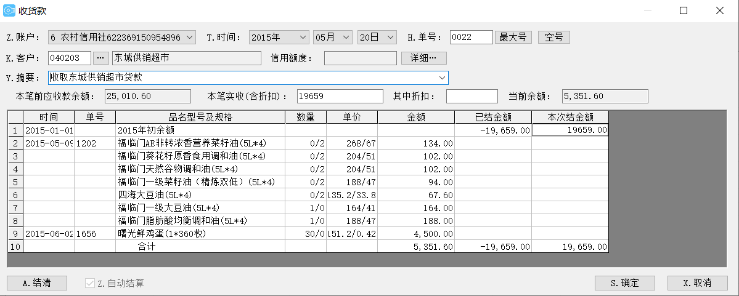Click the 数量 column header
Image resolution: width=739 pixels, height=296 pixels.
tap(306, 117)
